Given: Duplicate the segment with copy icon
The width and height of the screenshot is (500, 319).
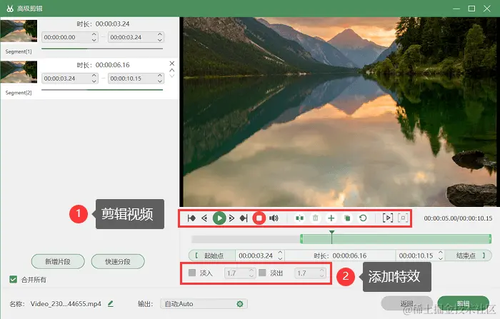Looking at the screenshot, I should (347, 218).
